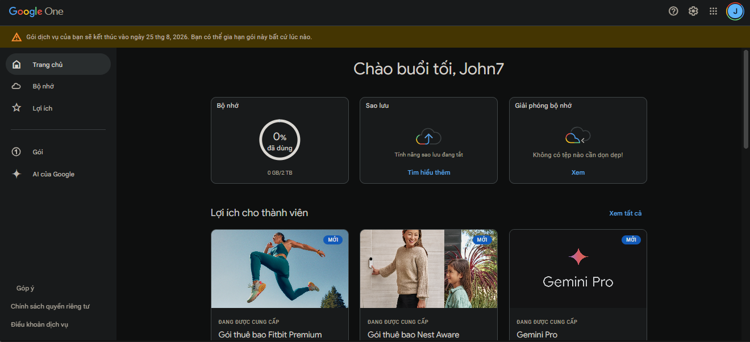The width and height of the screenshot is (750, 342).
Task: Click the backup cloud upload icon
Action: tap(428, 137)
